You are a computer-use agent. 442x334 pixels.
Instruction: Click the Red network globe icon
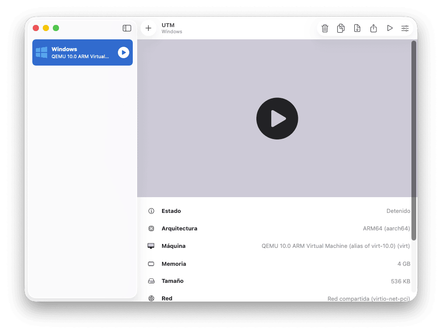click(x=152, y=299)
